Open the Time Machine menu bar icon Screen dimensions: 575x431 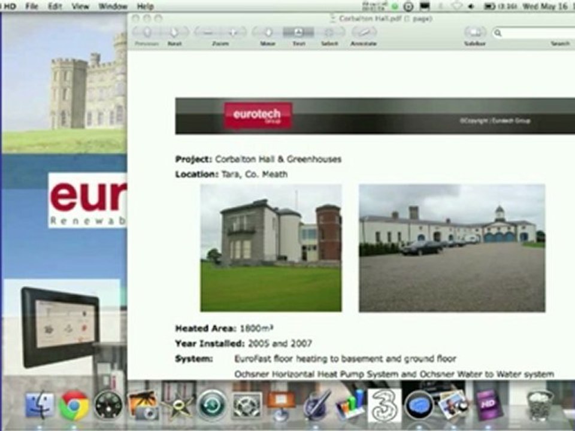point(408,6)
